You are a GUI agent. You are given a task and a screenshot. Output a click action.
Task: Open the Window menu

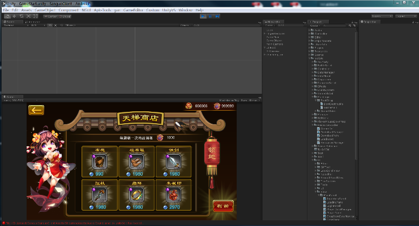tap(185, 10)
